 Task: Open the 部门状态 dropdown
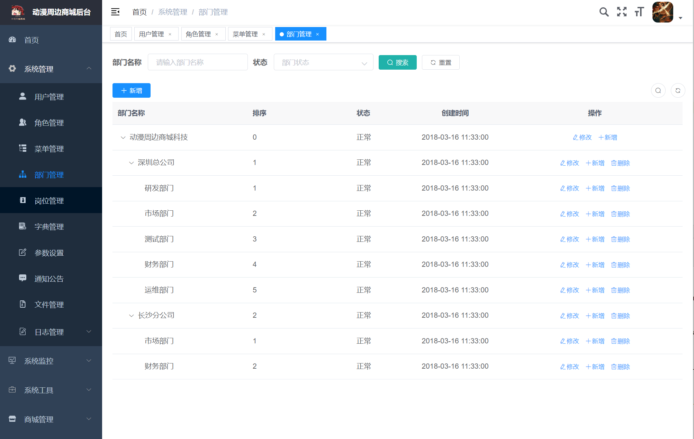pyautogui.click(x=323, y=63)
